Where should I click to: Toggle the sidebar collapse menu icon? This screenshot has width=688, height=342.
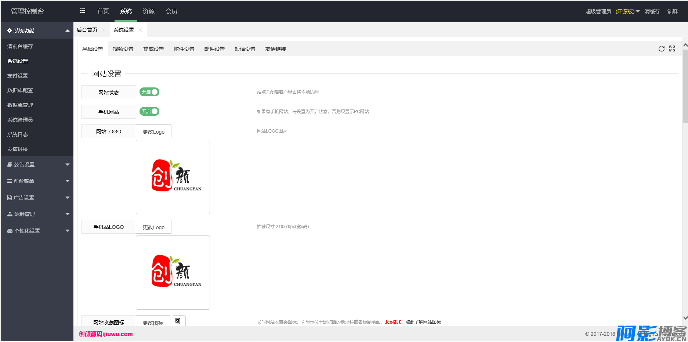point(83,11)
